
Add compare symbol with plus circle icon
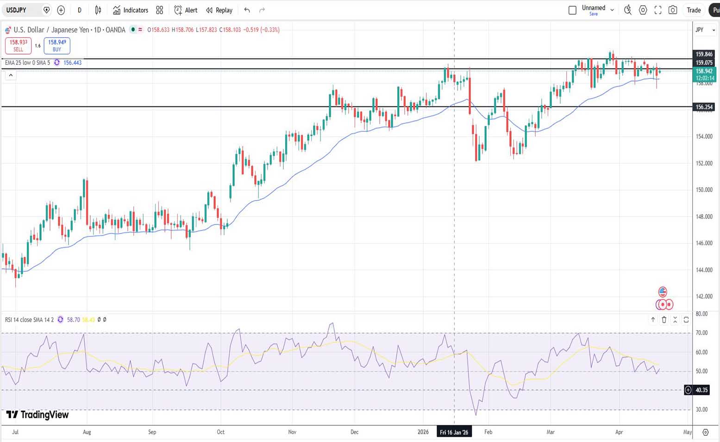pos(61,10)
